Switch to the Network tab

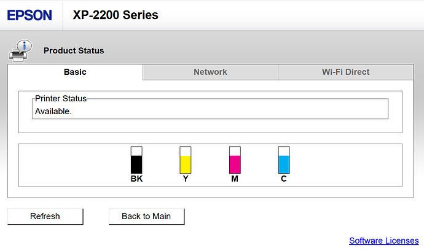point(210,72)
